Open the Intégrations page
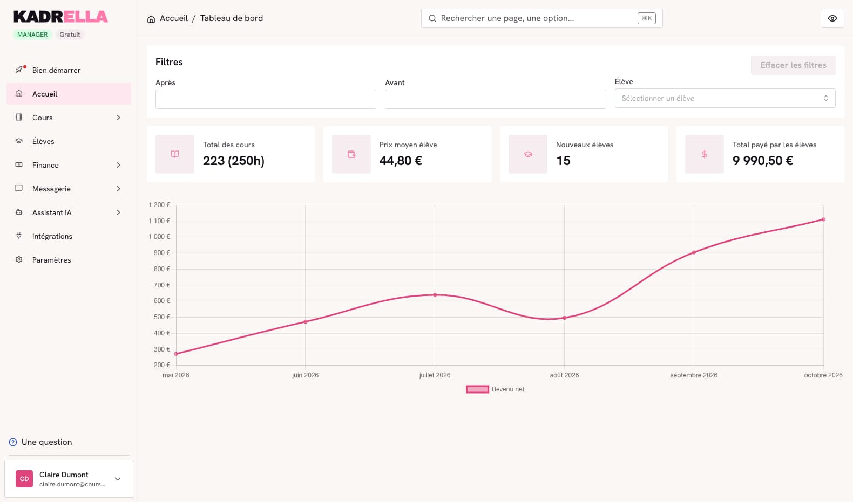Viewport: 853px width, 502px height. (69, 236)
